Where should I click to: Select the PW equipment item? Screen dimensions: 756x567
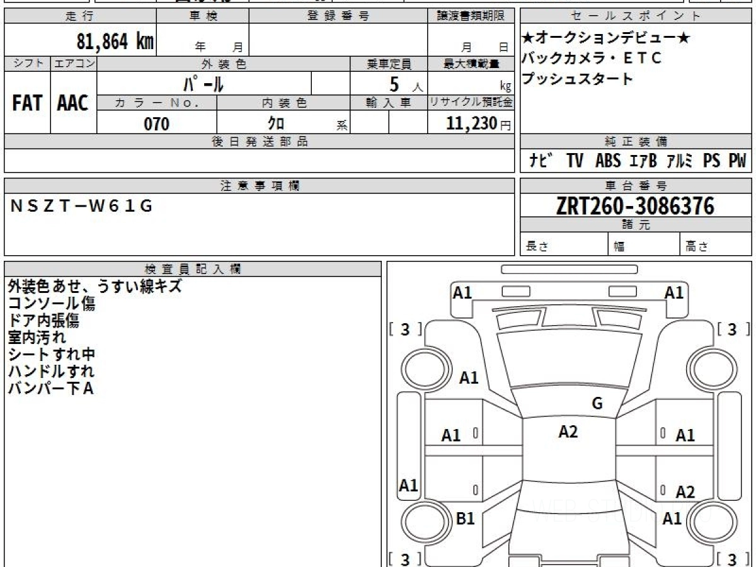[737, 161]
